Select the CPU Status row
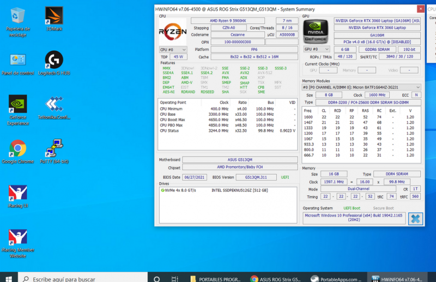Image resolution: width=436 pixels, height=282 pixels. point(227,130)
